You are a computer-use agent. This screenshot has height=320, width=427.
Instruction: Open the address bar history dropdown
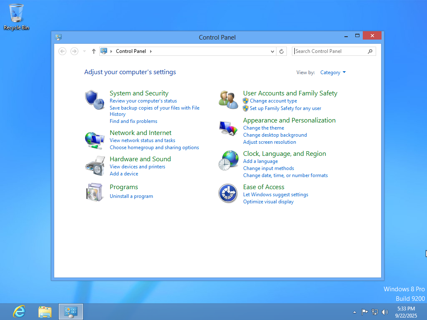(272, 51)
